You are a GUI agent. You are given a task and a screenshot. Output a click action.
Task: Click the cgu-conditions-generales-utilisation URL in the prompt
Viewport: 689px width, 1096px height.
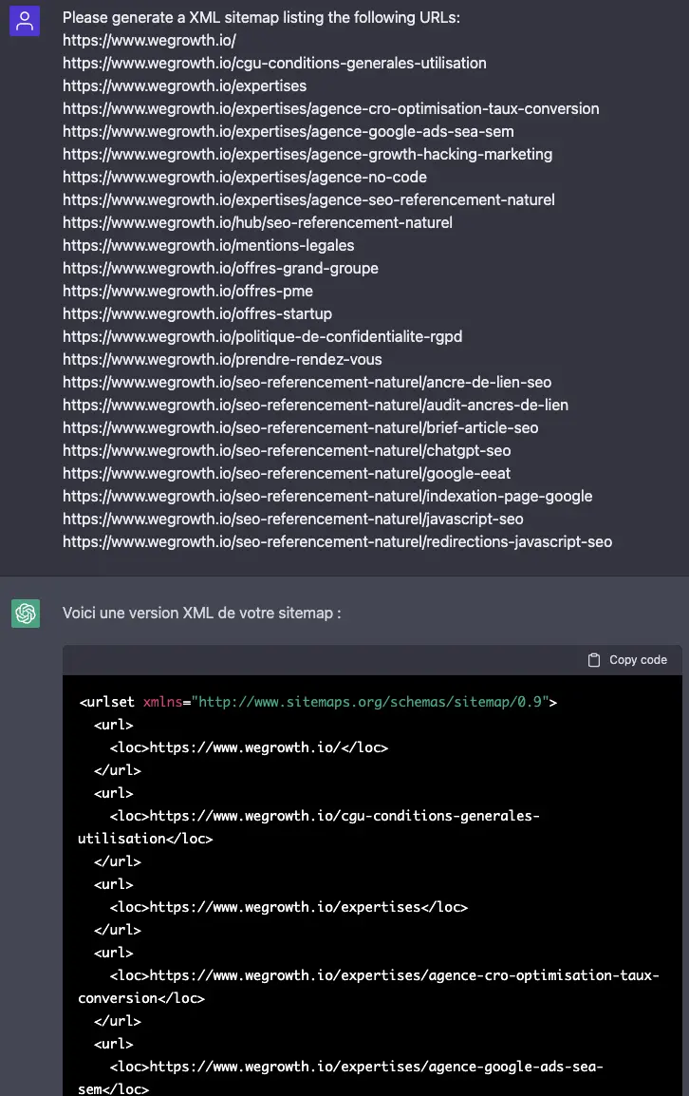(274, 63)
